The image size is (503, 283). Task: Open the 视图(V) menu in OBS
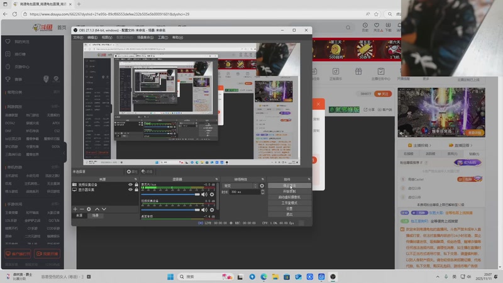point(107,38)
